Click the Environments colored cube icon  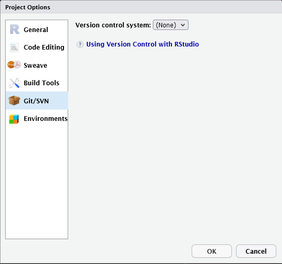tap(14, 119)
